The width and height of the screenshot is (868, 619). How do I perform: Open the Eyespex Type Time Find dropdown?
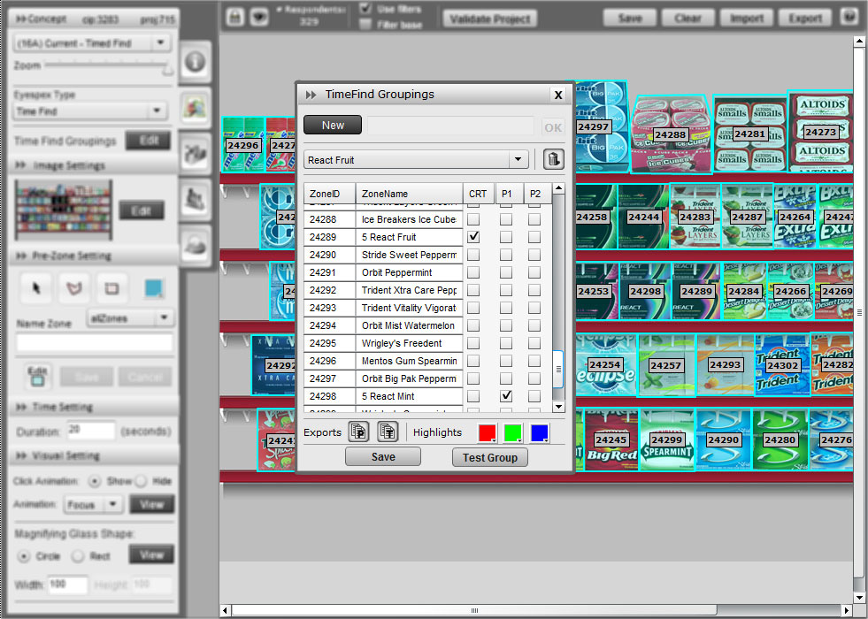[x=157, y=111]
